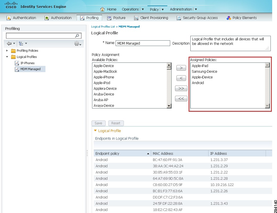
Task: Click the tree view icon in Profiling toolbar
Action: click(x=21, y=43)
